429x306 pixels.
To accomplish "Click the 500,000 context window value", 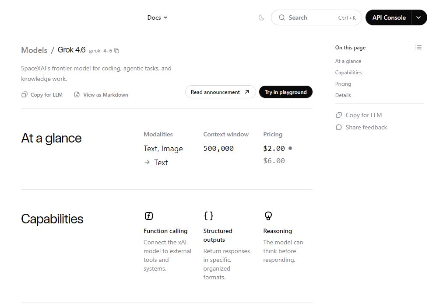I will pyautogui.click(x=218, y=148).
